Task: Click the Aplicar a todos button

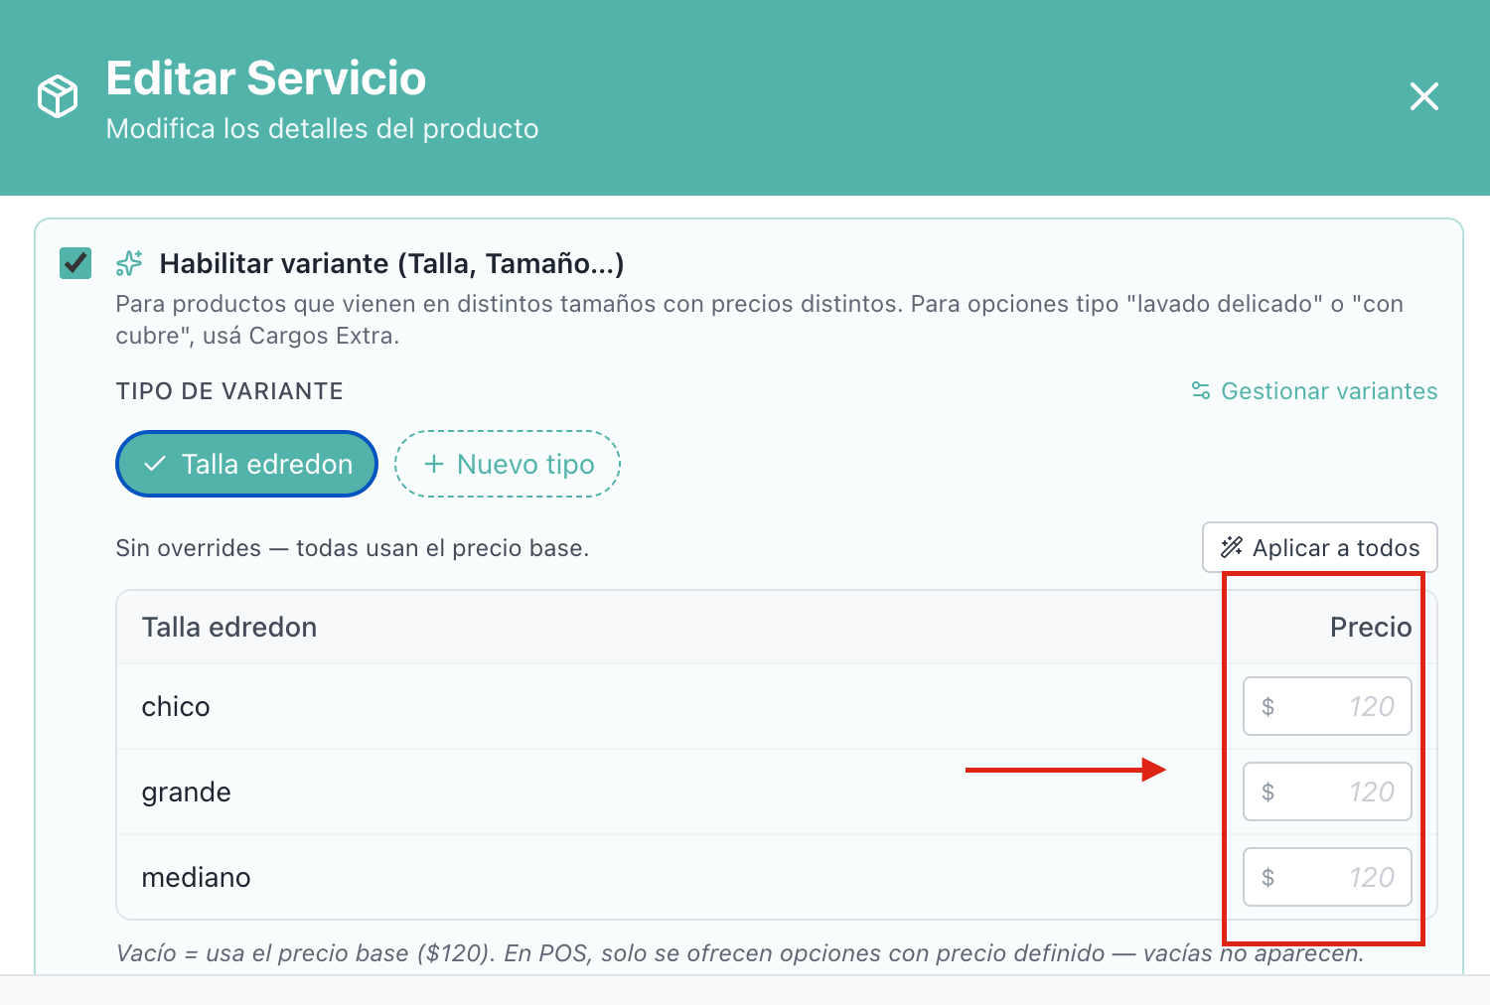Action: (1320, 547)
